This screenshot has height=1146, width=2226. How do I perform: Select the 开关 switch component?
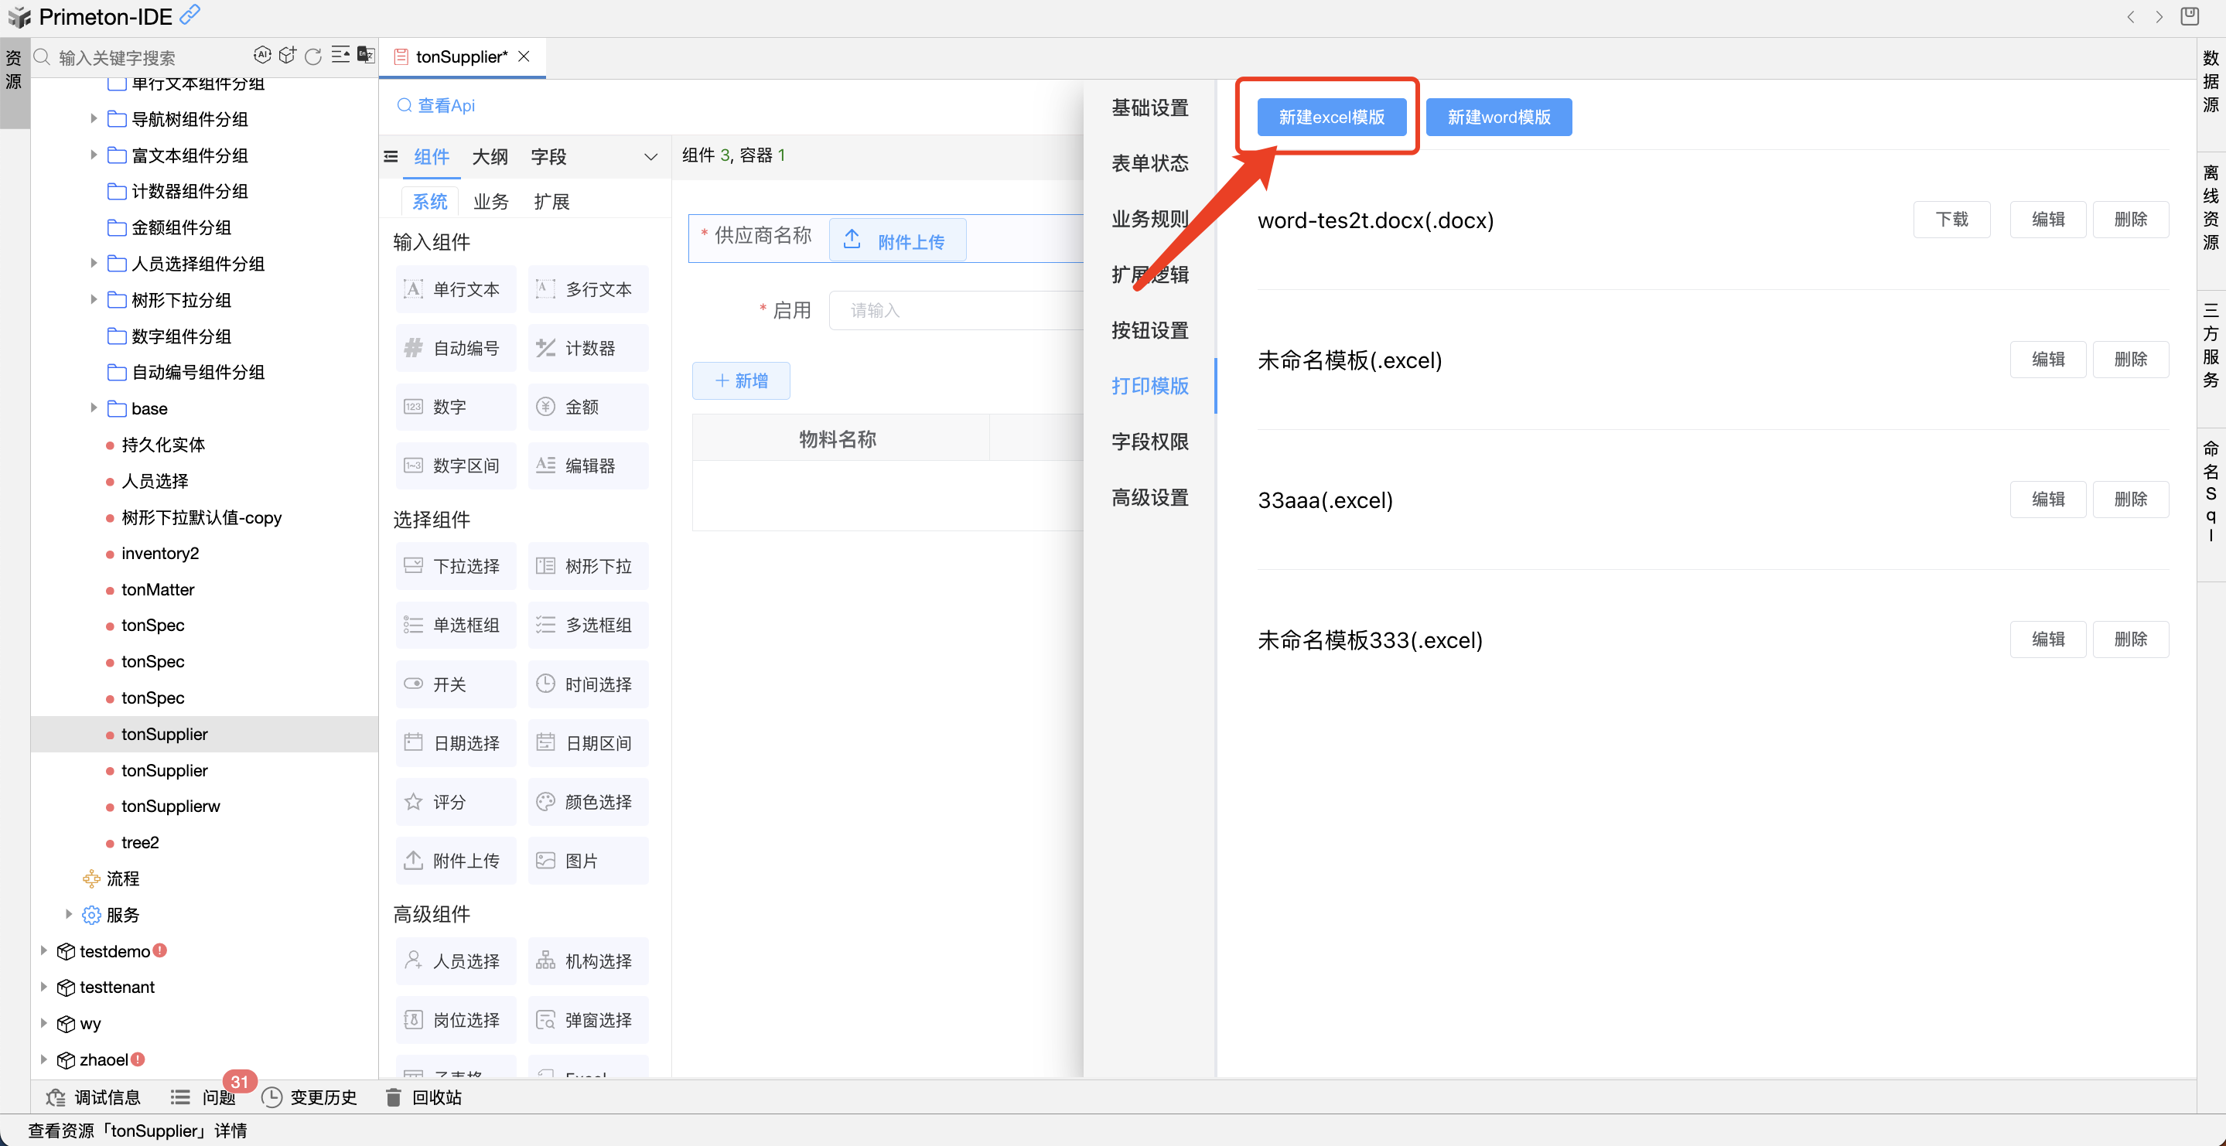coord(456,684)
